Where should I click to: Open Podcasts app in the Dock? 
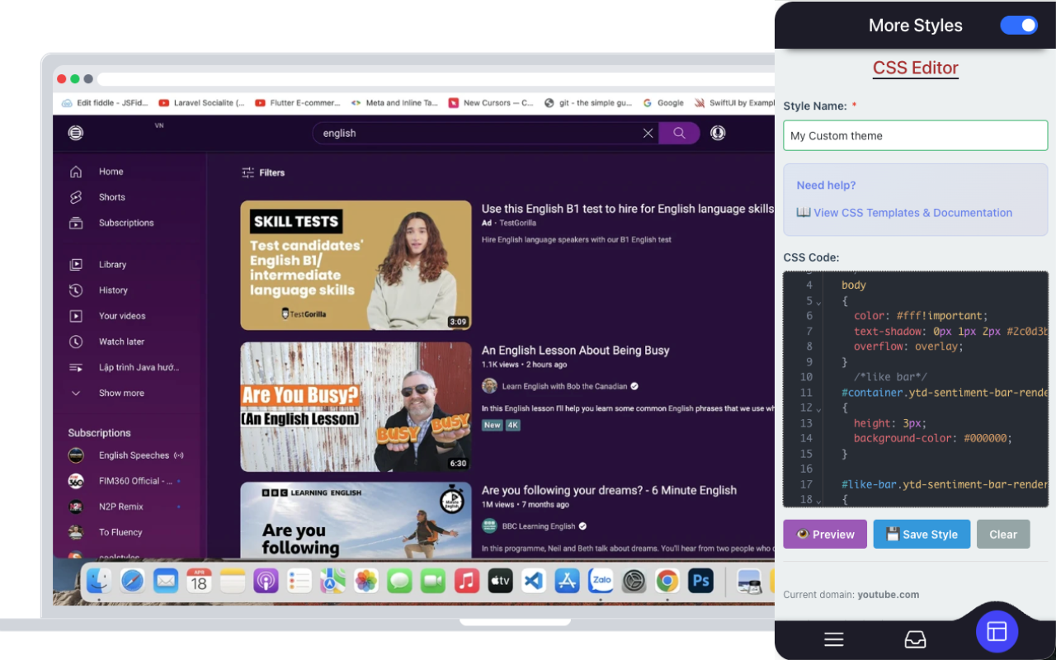[266, 581]
